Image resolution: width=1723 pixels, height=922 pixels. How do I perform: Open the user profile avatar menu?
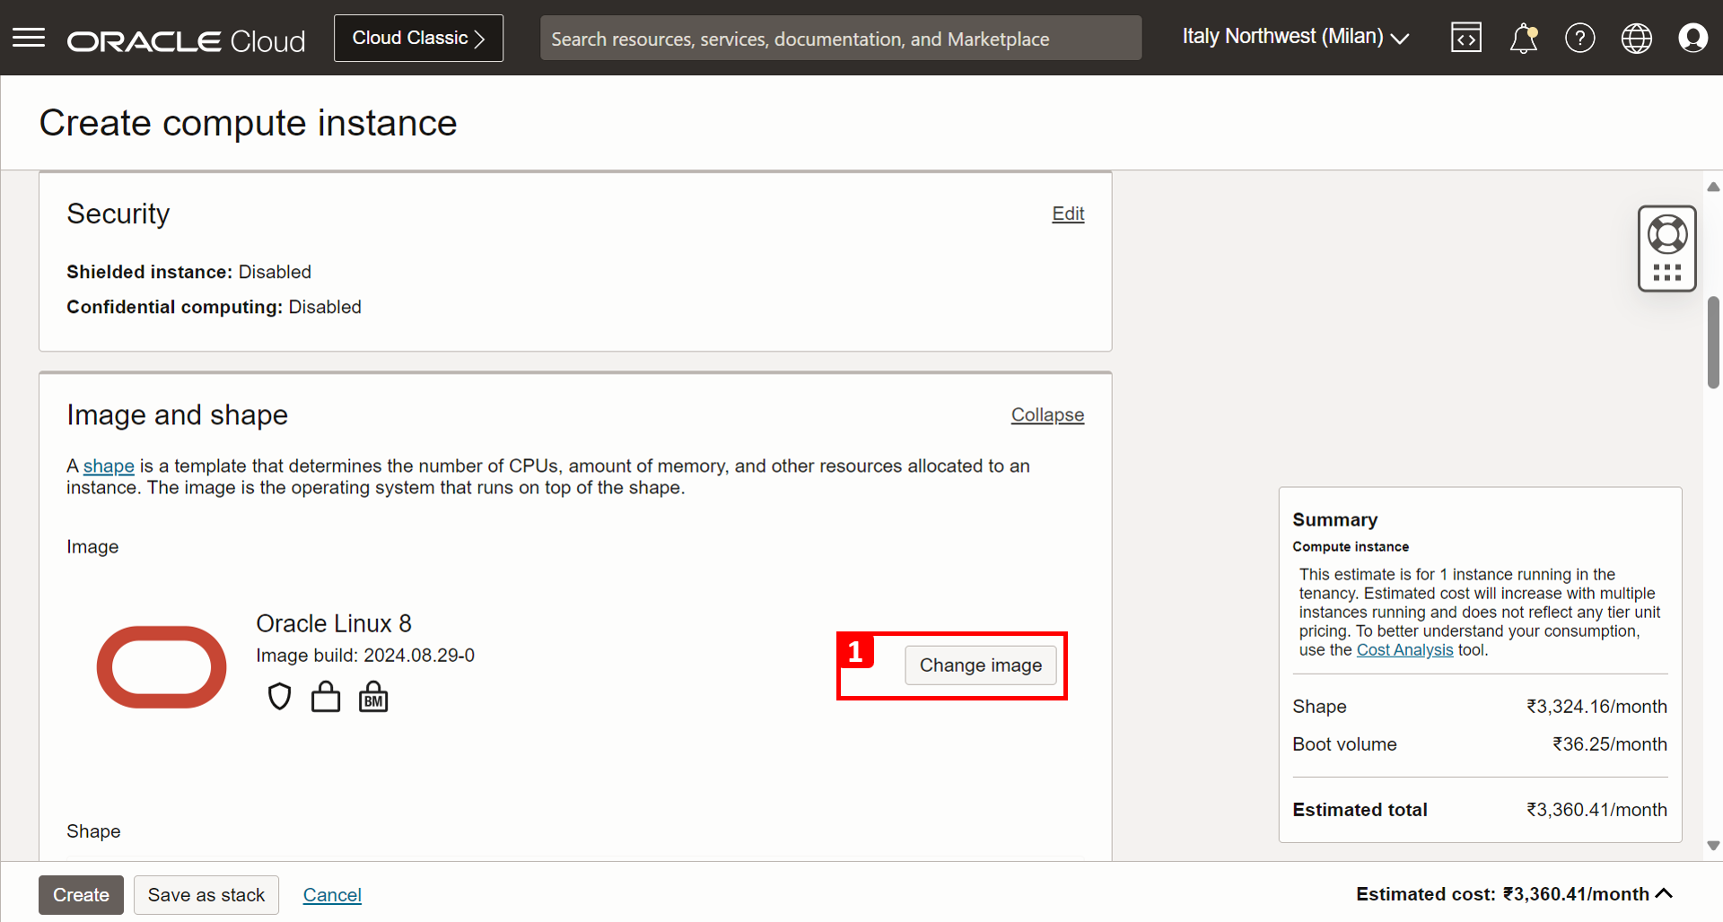pos(1693,38)
